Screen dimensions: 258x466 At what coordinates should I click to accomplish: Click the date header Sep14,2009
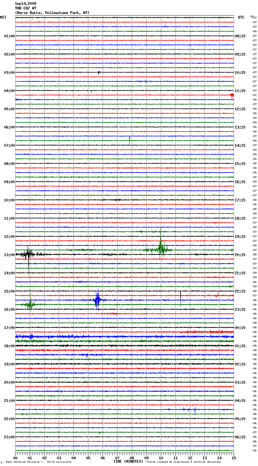tap(25, 4)
